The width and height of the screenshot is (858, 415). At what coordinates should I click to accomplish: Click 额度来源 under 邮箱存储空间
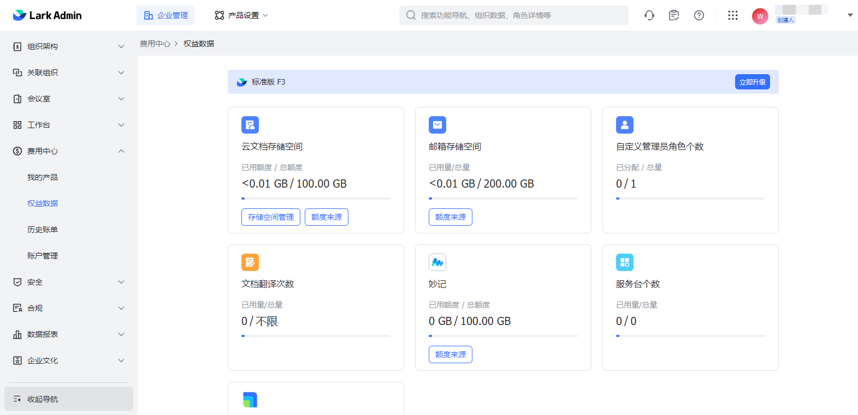click(451, 217)
